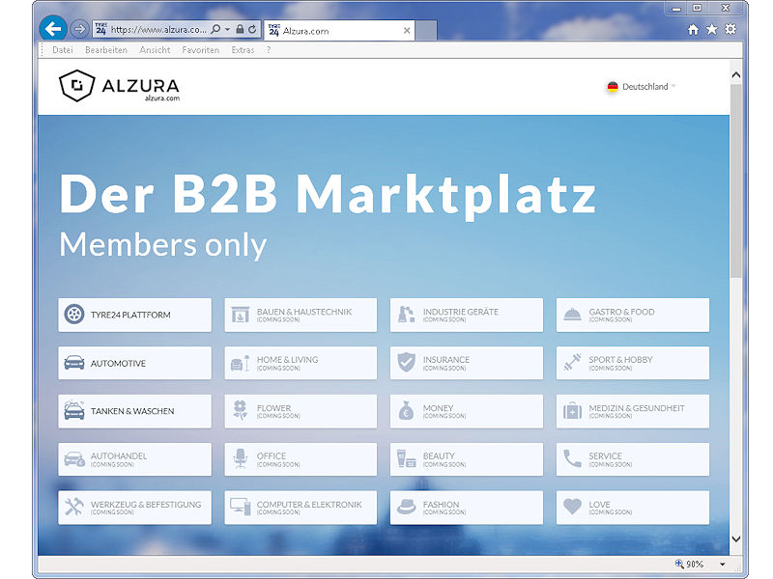Click the crossed tools icon for WERKZEUG & BEFESTIGUNG
Screen dimensions: 773x579
click(x=74, y=507)
